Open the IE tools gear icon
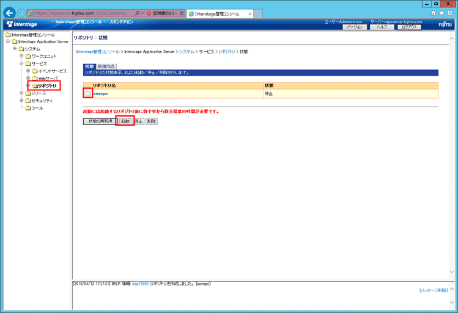The image size is (458, 313). point(451,13)
